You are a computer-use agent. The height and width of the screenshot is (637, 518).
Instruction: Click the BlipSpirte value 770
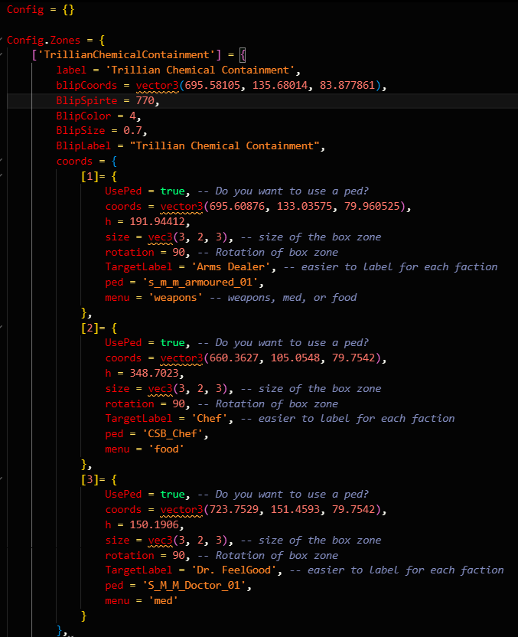coord(145,100)
